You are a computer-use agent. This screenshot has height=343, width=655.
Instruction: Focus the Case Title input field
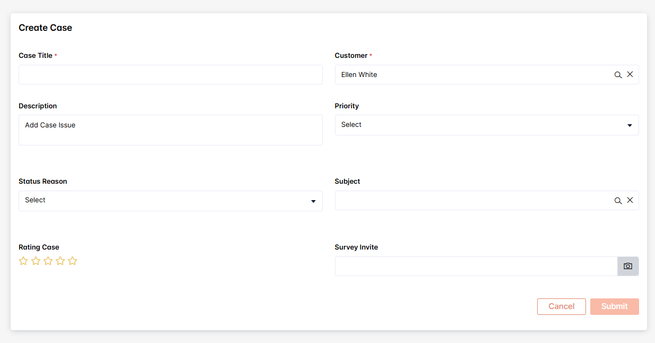(170, 75)
